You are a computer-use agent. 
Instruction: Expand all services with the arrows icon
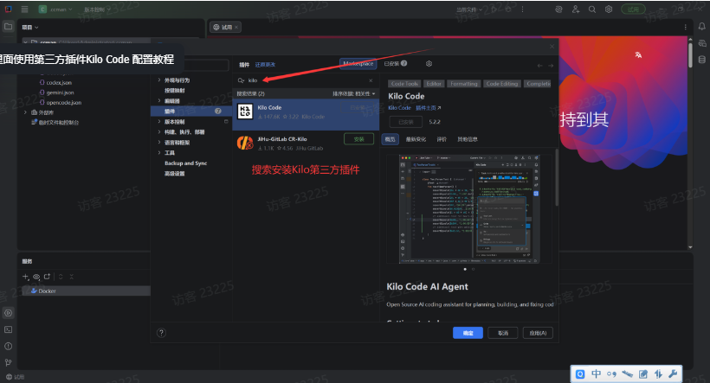(61, 277)
